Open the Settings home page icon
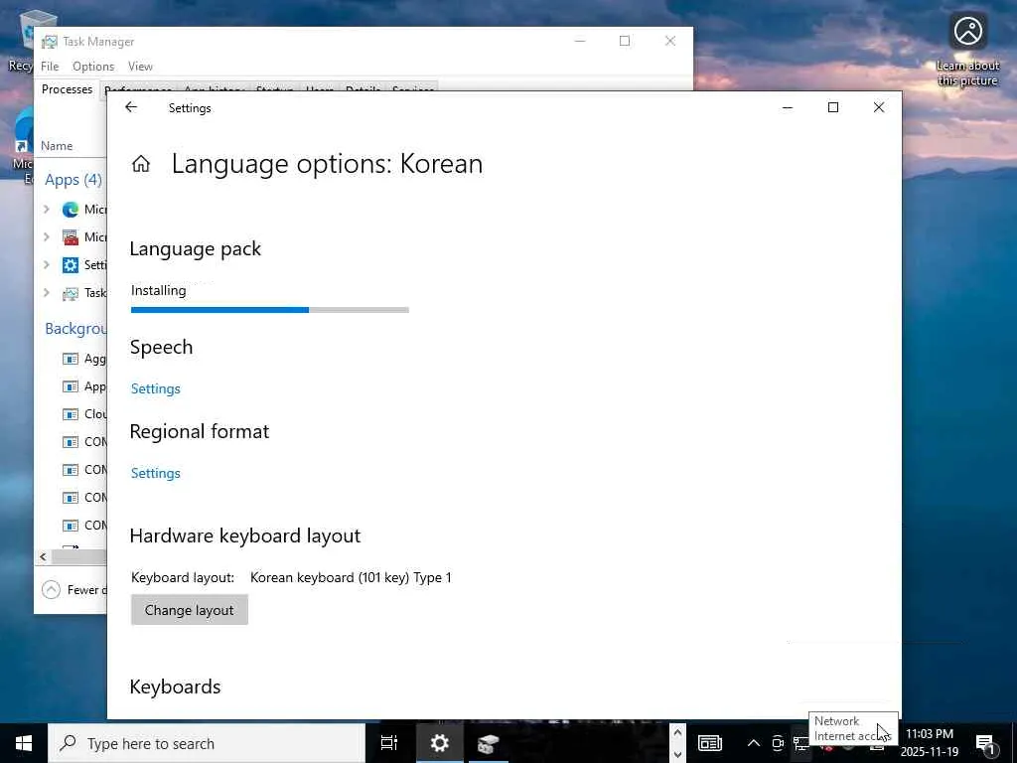Viewport: 1017px width, 763px height. (141, 164)
